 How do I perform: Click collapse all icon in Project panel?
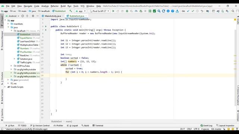tap(27, 16)
